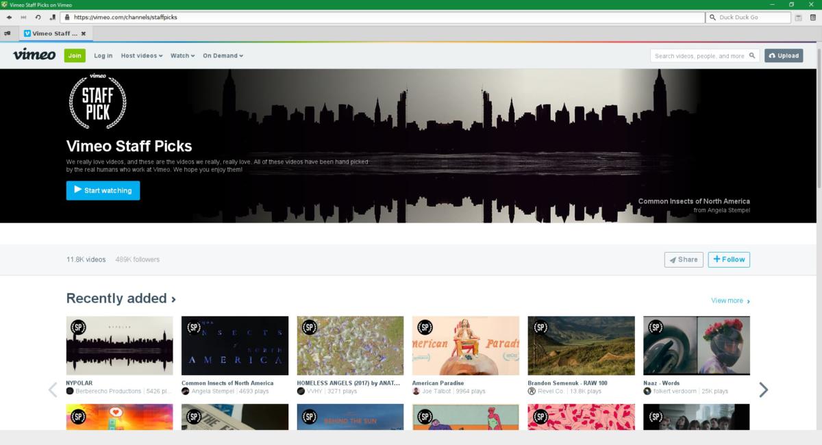Open the calendar-like icon right of browser search
Image resolution: width=822 pixels, height=445 pixels.
[798, 17]
